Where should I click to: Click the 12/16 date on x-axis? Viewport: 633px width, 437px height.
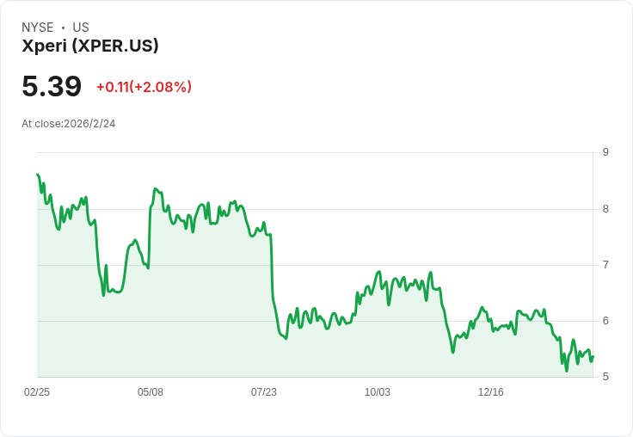491,392
